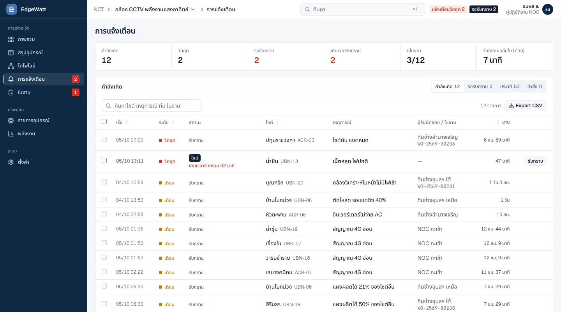Switch to ประวัติ 53 tab
This screenshot has height=312, width=561.
pos(510,87)
